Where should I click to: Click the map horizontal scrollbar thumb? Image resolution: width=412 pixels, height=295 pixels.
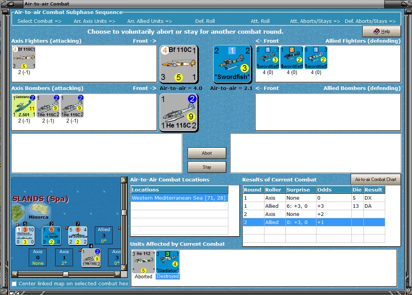pos(66,274)
